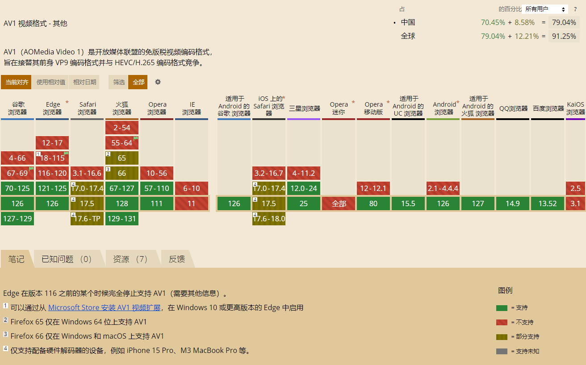Click Opera Mini cell 全部
586x365 pixels.
pyautogui.click(x=339, y=203)
